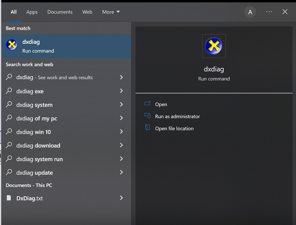Click Run as administrator

(177, 116)
